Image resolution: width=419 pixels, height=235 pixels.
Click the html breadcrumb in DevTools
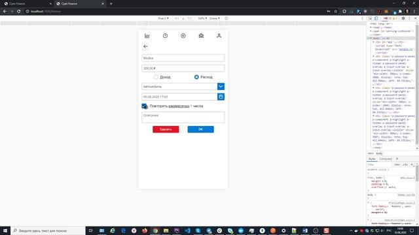tap(371, 153)
